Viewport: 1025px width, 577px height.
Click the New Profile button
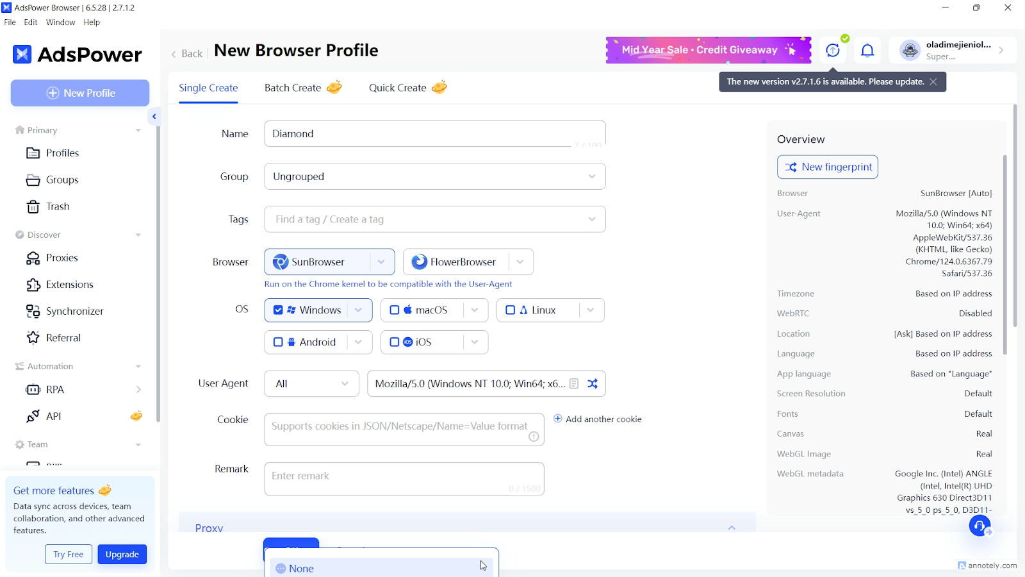80,93
